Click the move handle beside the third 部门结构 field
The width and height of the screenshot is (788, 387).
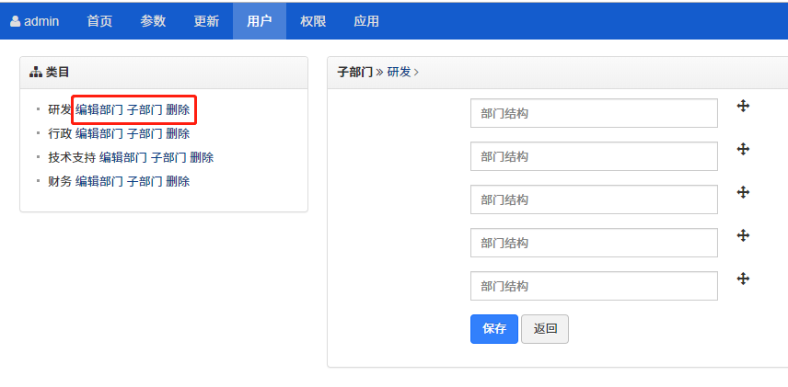click(x=743, y=193)
